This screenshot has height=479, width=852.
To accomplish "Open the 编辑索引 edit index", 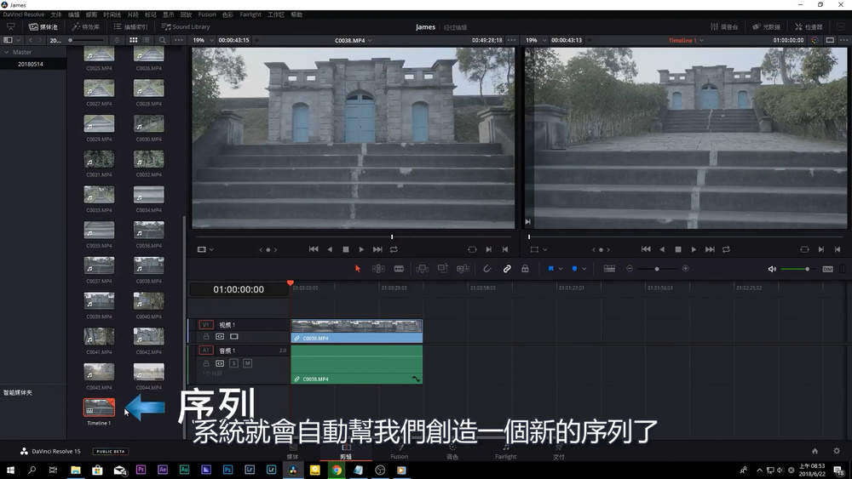I will point(130,26).
